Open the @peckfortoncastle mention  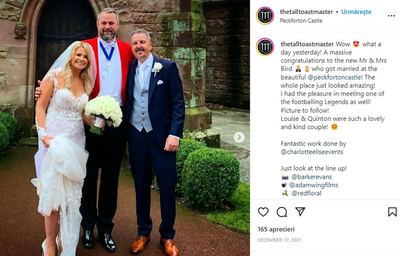[x=334, y=77]
